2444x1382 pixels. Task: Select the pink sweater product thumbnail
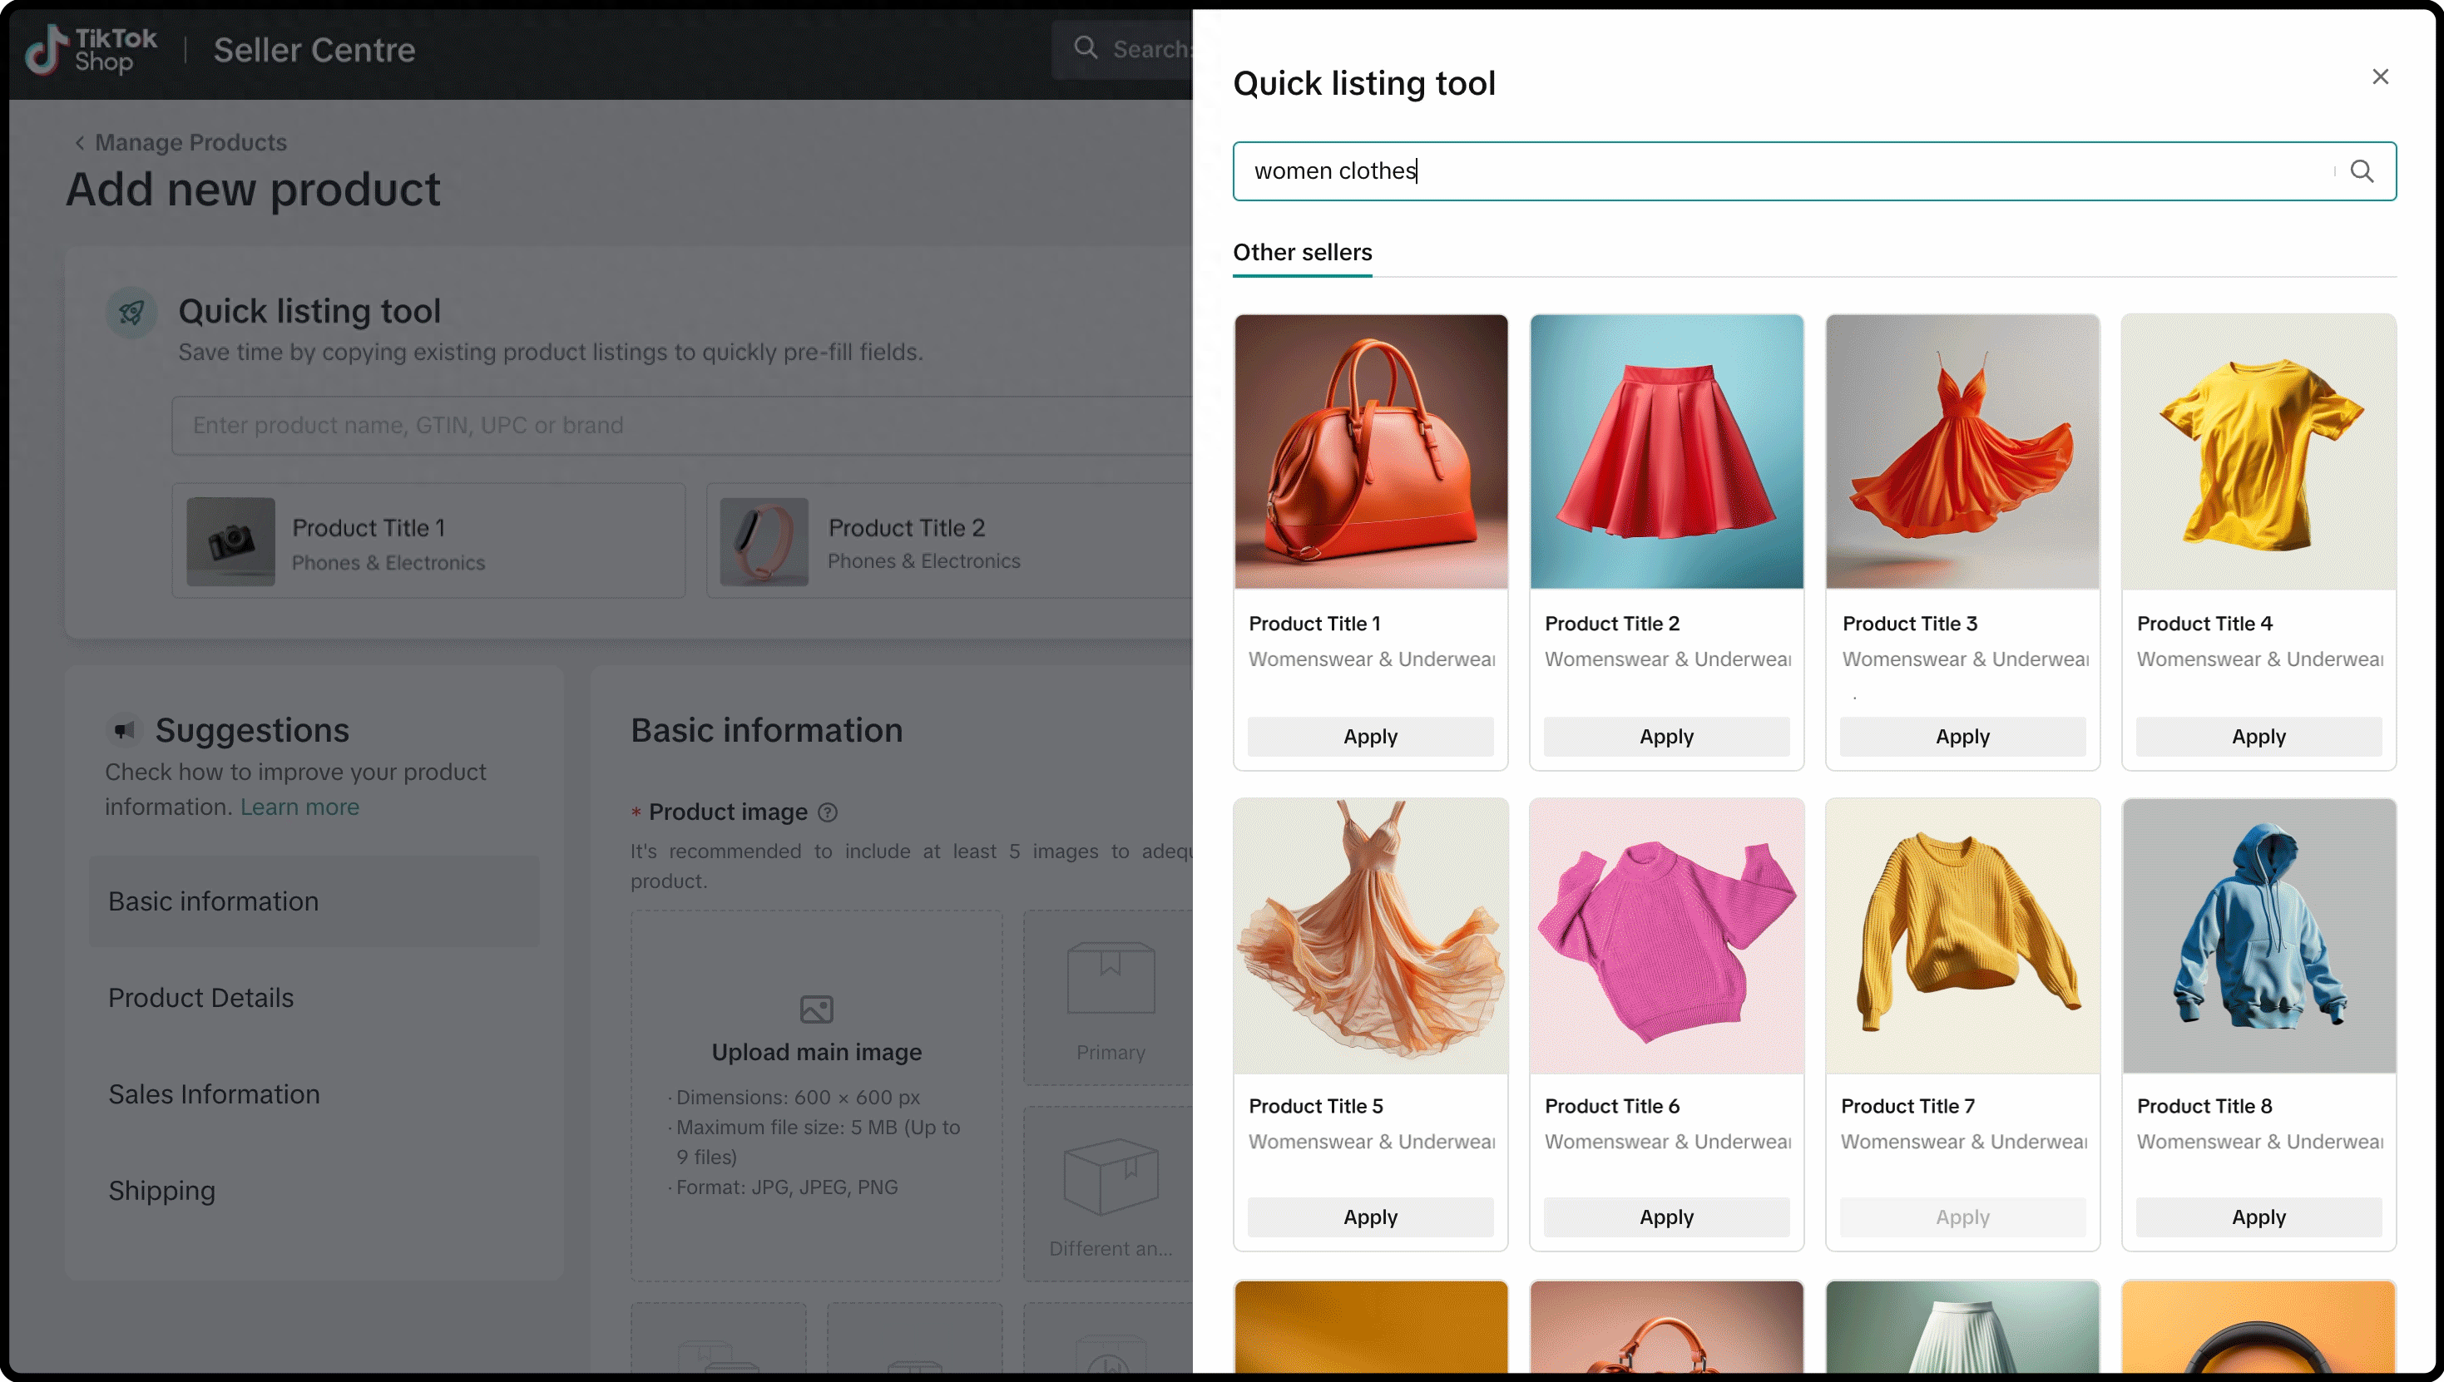(x=1666, y=936)
